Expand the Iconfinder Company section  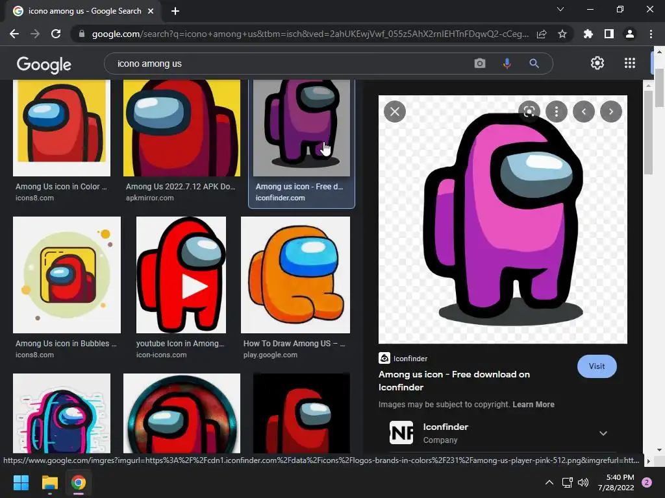coord(603,433)
